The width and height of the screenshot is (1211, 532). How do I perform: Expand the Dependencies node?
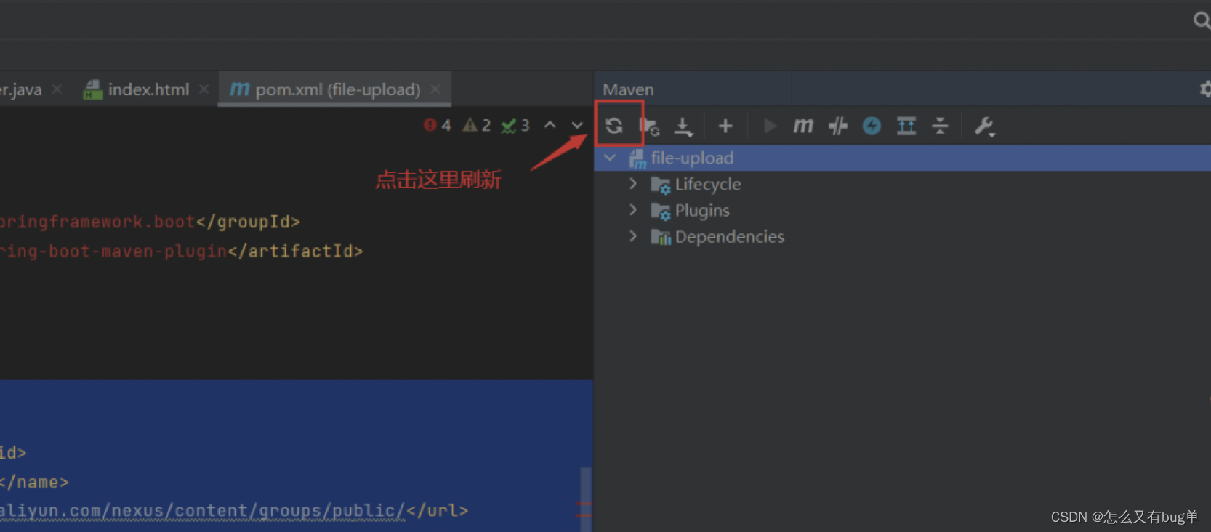(x=633, y=236)
